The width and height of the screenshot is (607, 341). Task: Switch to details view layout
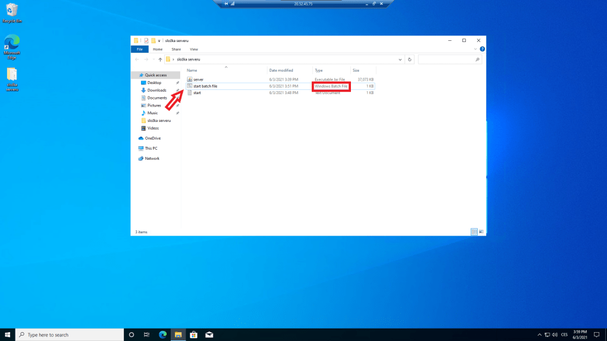(x=474, y=231)
